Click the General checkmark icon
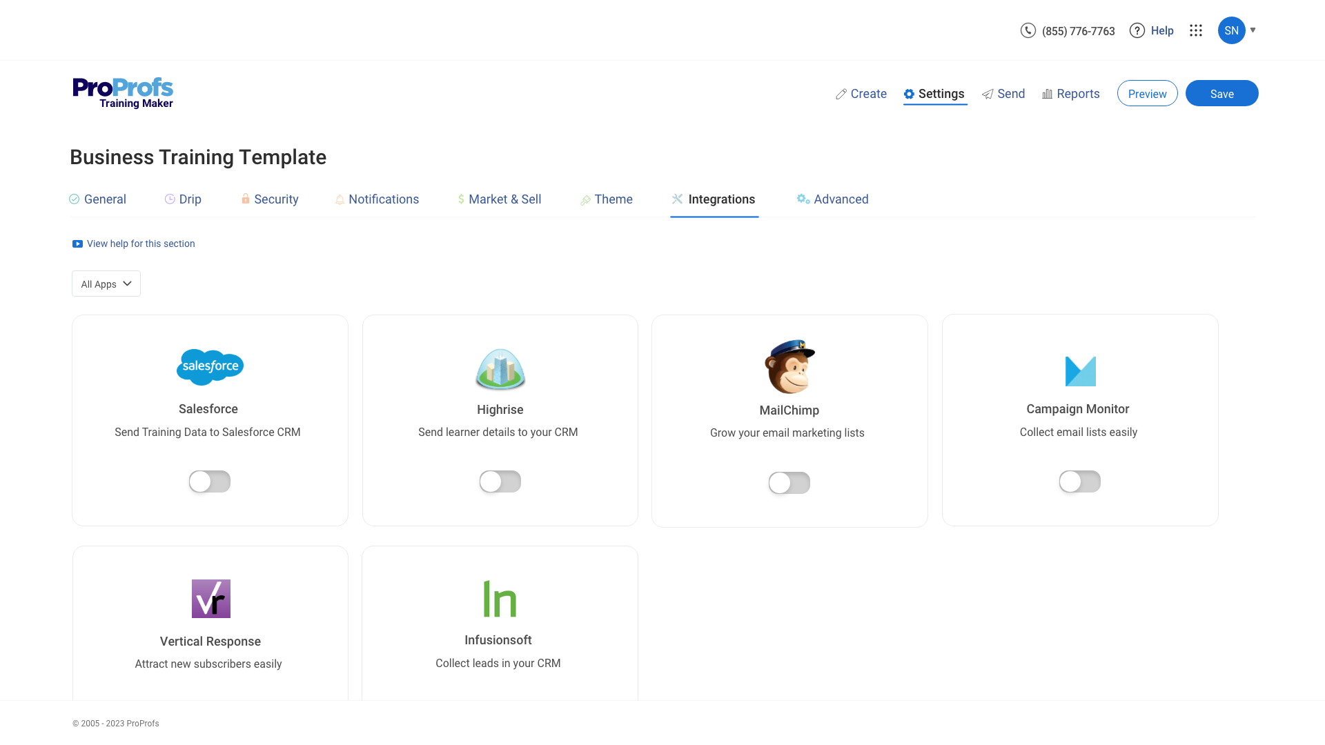The image size is (1325, 745). coord(75,199)
